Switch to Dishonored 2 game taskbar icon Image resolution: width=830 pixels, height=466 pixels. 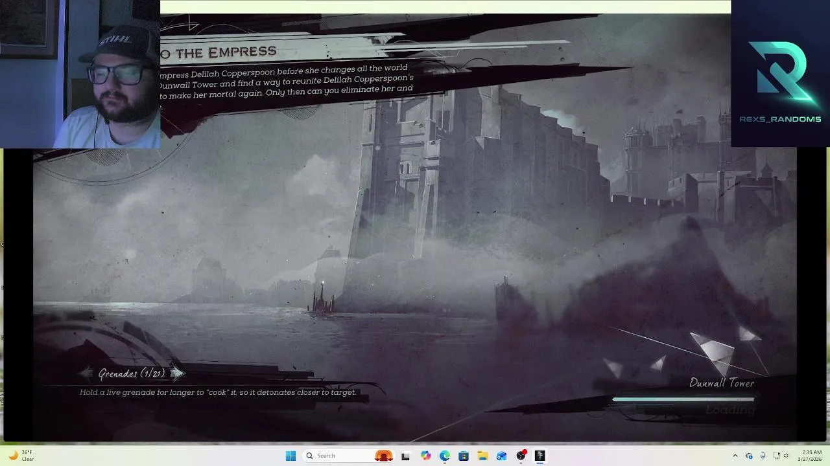pos(539,456)
